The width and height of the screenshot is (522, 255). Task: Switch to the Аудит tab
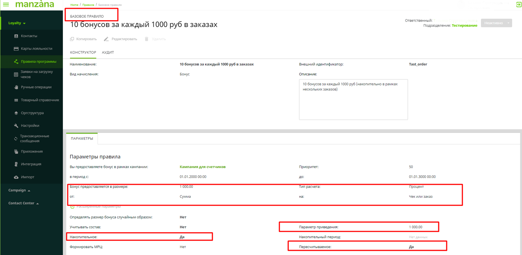pos(108,53)
